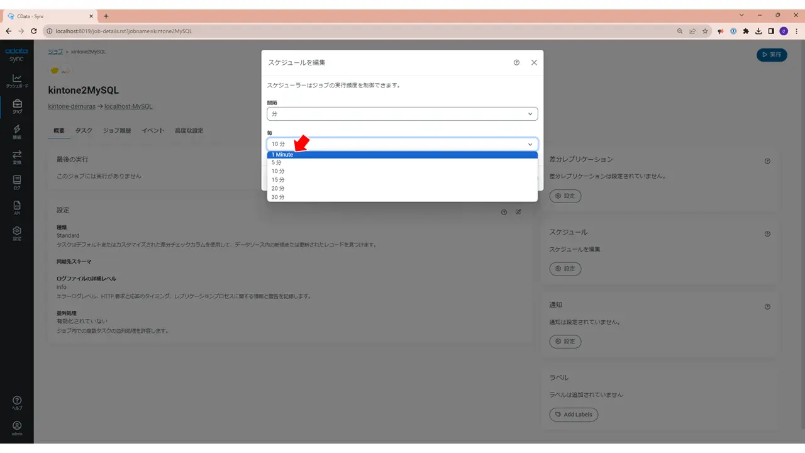Open the Jobs briefcase sidebar icon
The image size is (805, 453).
click(17, 106)
